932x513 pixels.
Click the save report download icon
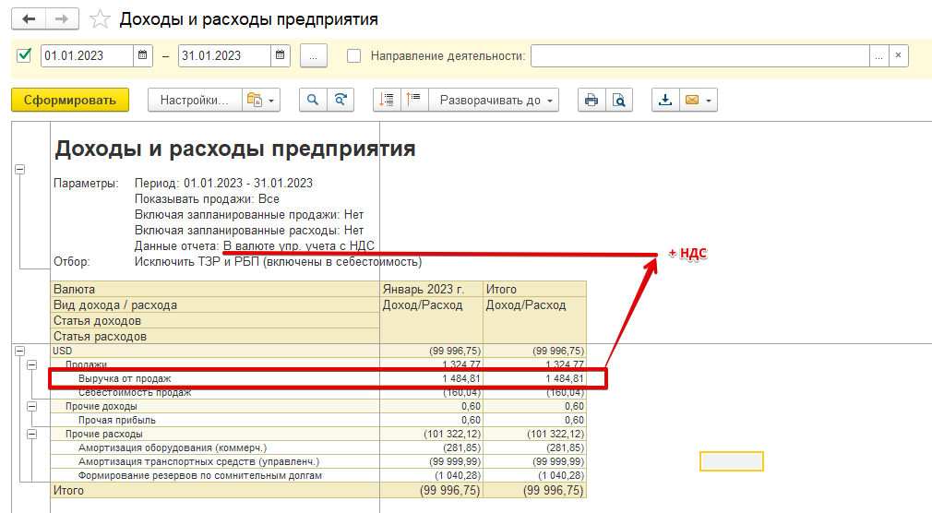point(664,101)
